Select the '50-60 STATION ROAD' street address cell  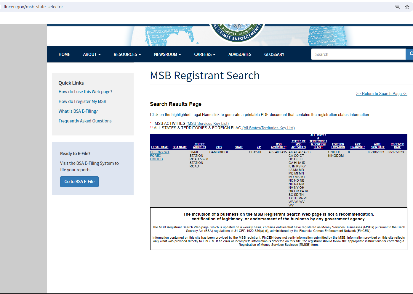coord(199,159)
